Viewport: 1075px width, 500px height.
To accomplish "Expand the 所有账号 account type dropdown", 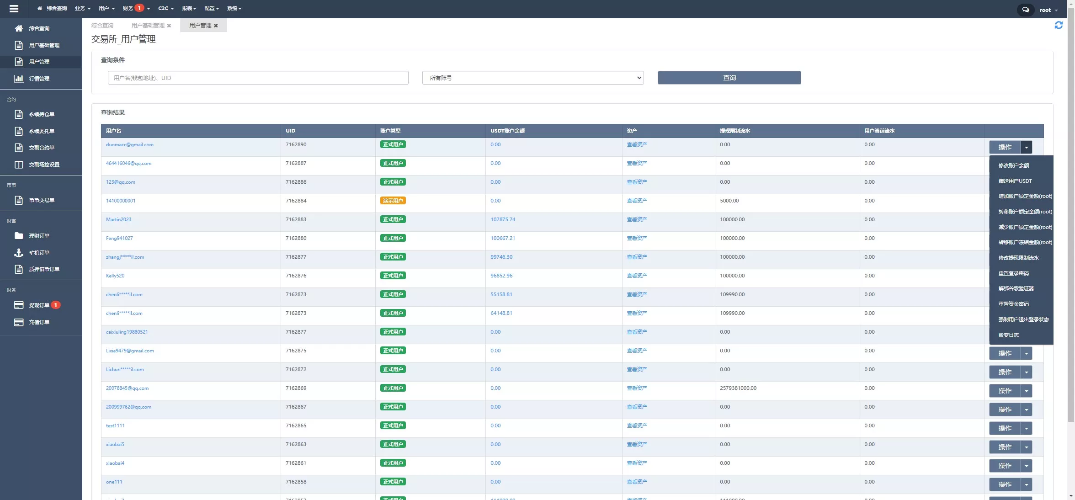I will (x=533, y=78).
